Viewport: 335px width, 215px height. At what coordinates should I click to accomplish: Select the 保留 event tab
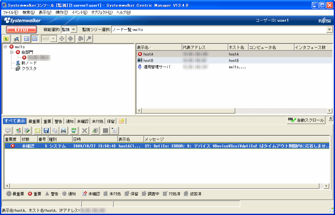pos(111,122)
